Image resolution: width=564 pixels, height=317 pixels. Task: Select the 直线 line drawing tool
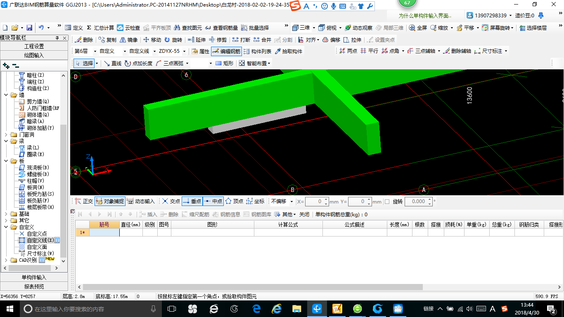[x=112, y=63]
